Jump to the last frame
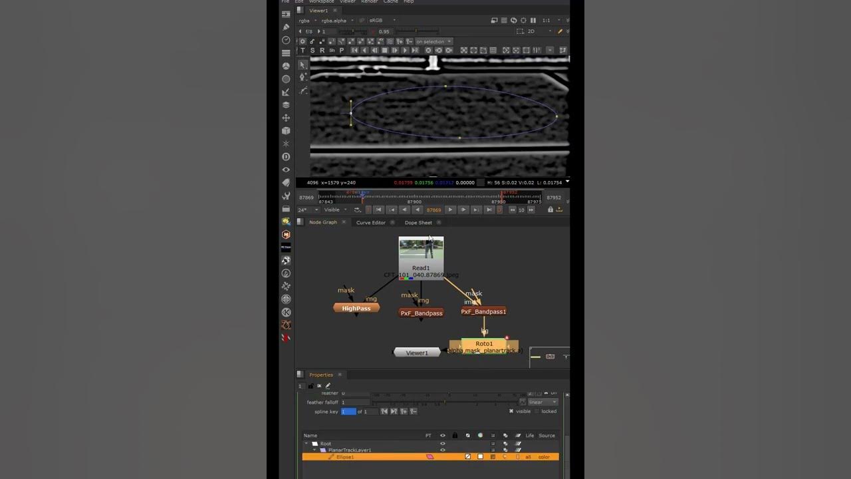This screenshot has height=479, width=851. (489, 210)
